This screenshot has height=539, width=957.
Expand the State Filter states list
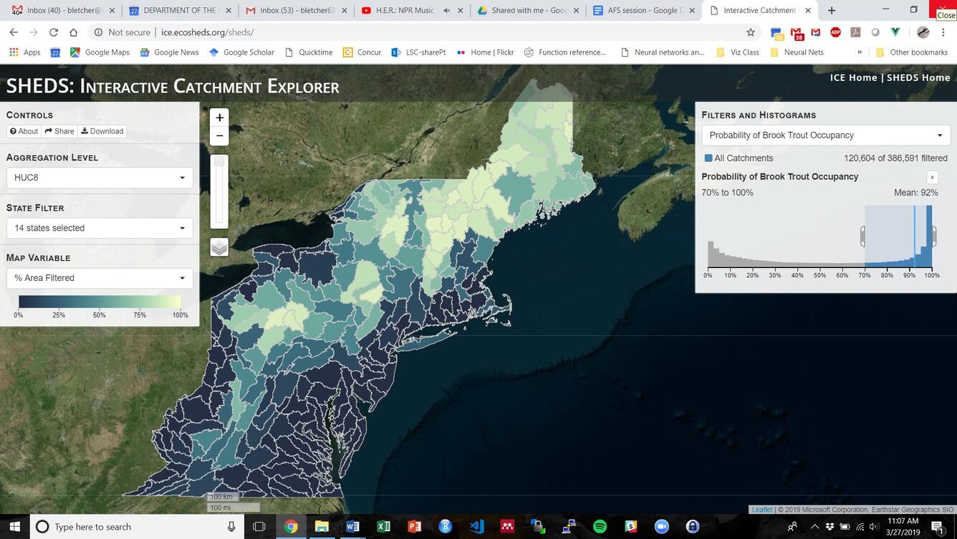[x=100, y=227]
